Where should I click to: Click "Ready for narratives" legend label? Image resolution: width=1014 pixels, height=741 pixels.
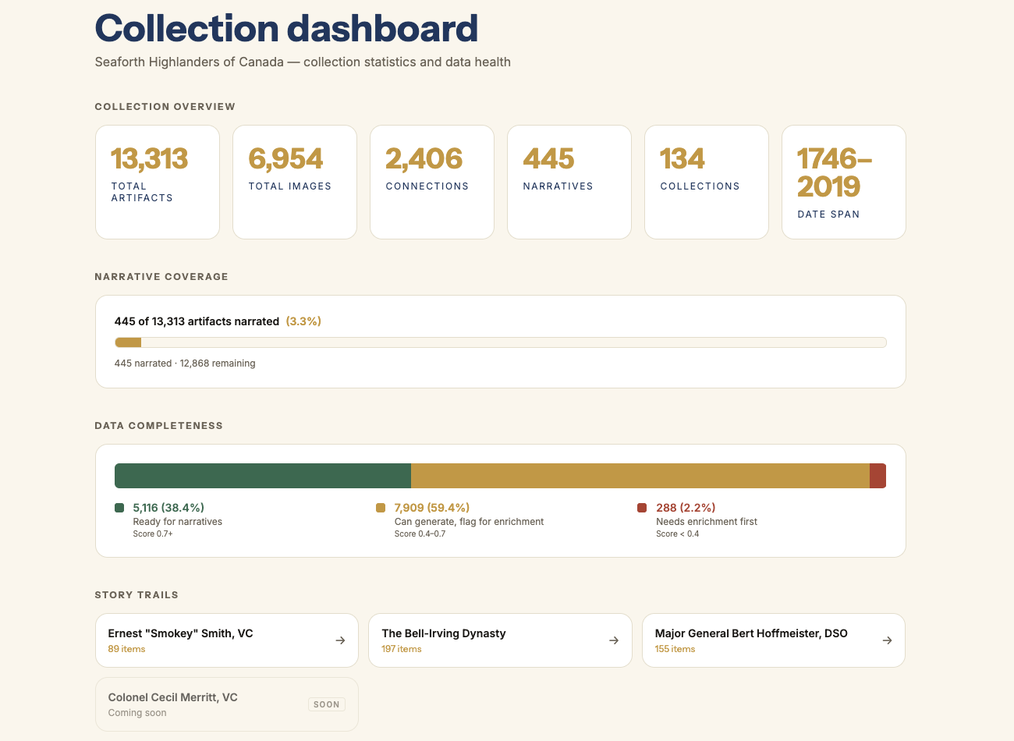pos(177,522)
